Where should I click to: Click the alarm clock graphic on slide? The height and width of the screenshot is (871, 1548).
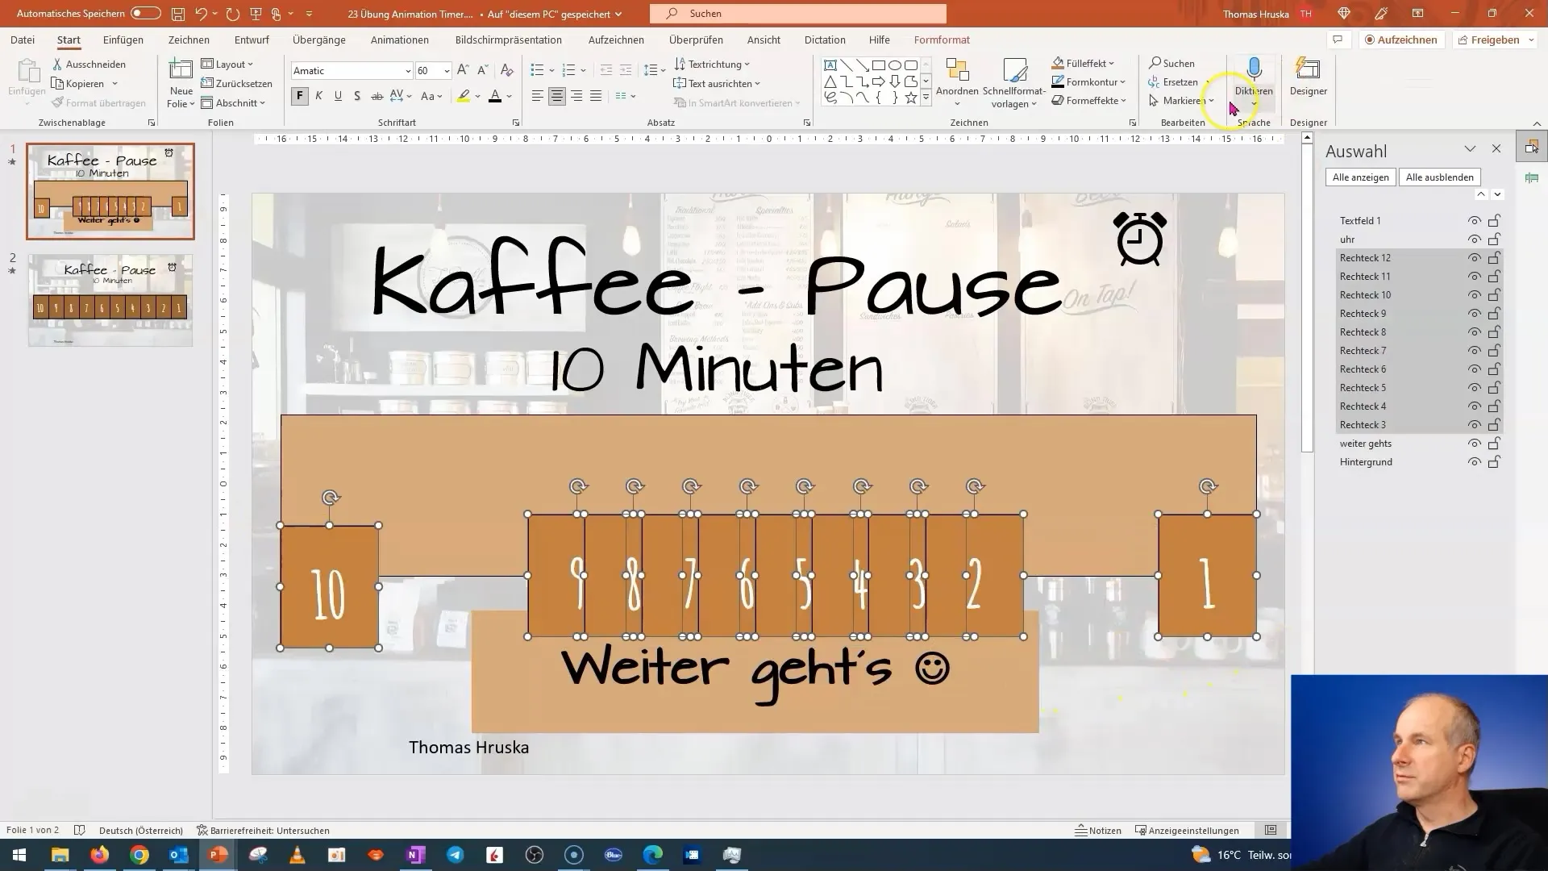[1140, 238]
